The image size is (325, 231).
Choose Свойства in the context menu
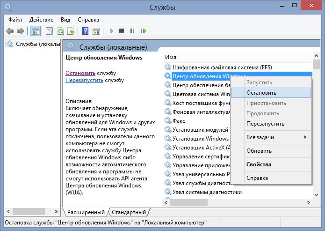pyautogui.click(x=259, y=164)
